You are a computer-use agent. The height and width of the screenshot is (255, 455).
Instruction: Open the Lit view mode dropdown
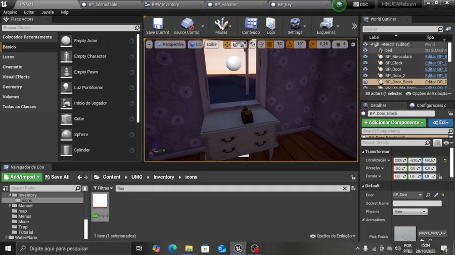pyautogui.click(x=195, y=44)
